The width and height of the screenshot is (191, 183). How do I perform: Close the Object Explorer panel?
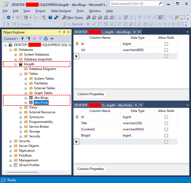pyautogui.click(x=68, y=32)
